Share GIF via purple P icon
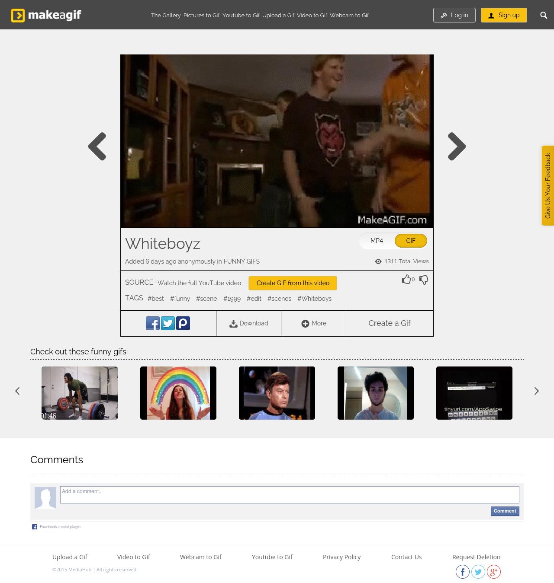554x583 pixels. pyautogui.click(x=183, y=323)
